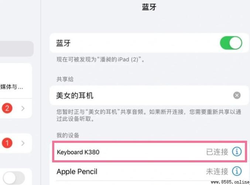Tap the Keyboard K380 device row

[150, 152]
